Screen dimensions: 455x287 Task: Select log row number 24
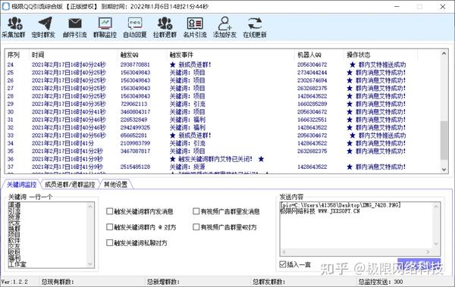pyautogui.click(x=11, y=64)
